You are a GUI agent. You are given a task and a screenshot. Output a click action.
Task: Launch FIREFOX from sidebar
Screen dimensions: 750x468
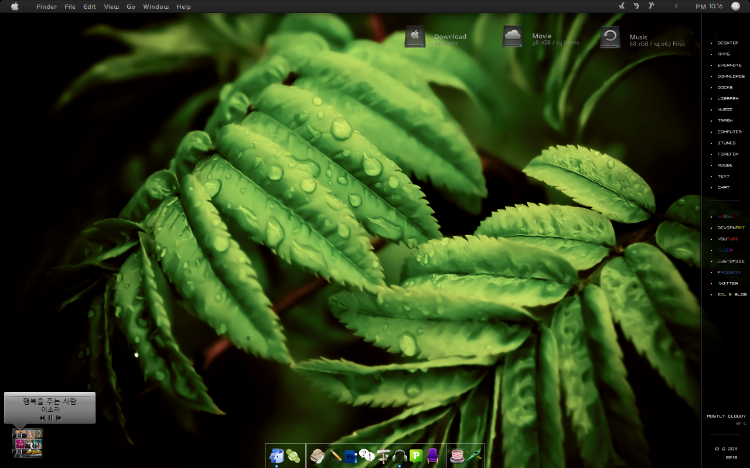point(728,154)
